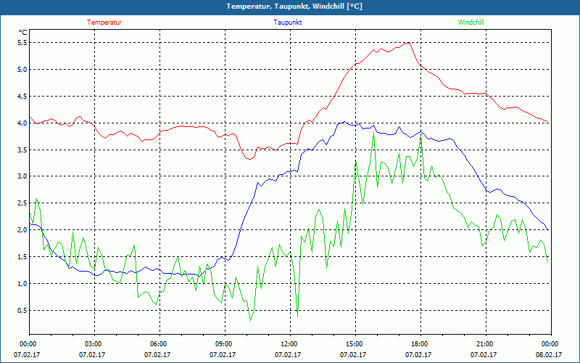Click the 18:00 time axis label
This screenshot has height=363, width=580.
(420, 344)
